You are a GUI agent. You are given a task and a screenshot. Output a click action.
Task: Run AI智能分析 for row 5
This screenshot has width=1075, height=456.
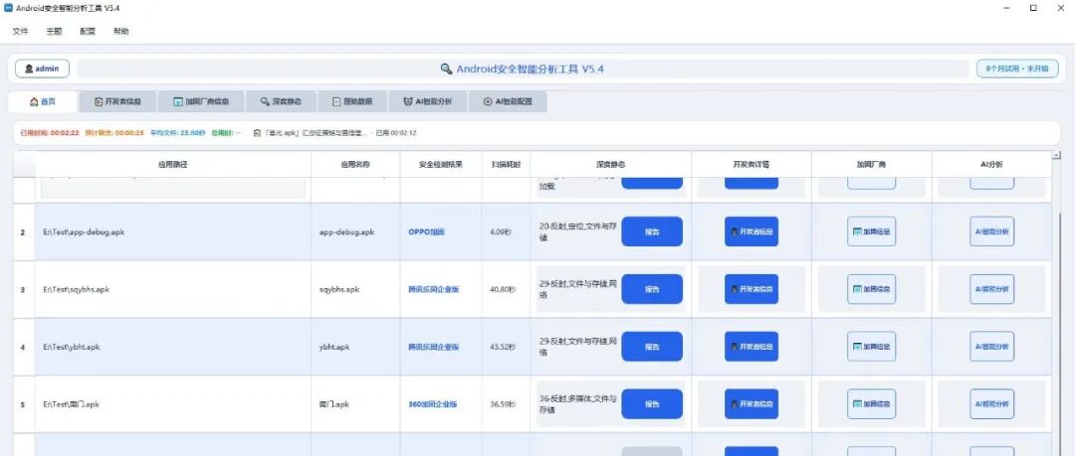[x=992, y=404]
